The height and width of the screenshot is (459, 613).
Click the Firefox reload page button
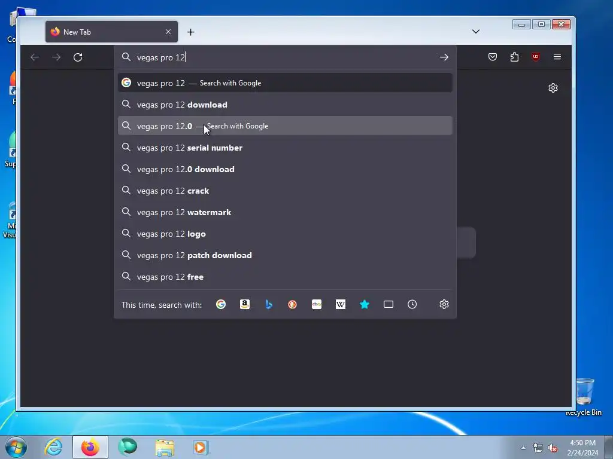78,57
